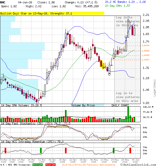Click the upper 'Log in to view patterns' text
Screen dimensions: 156x166
click(x=128, y=21)
